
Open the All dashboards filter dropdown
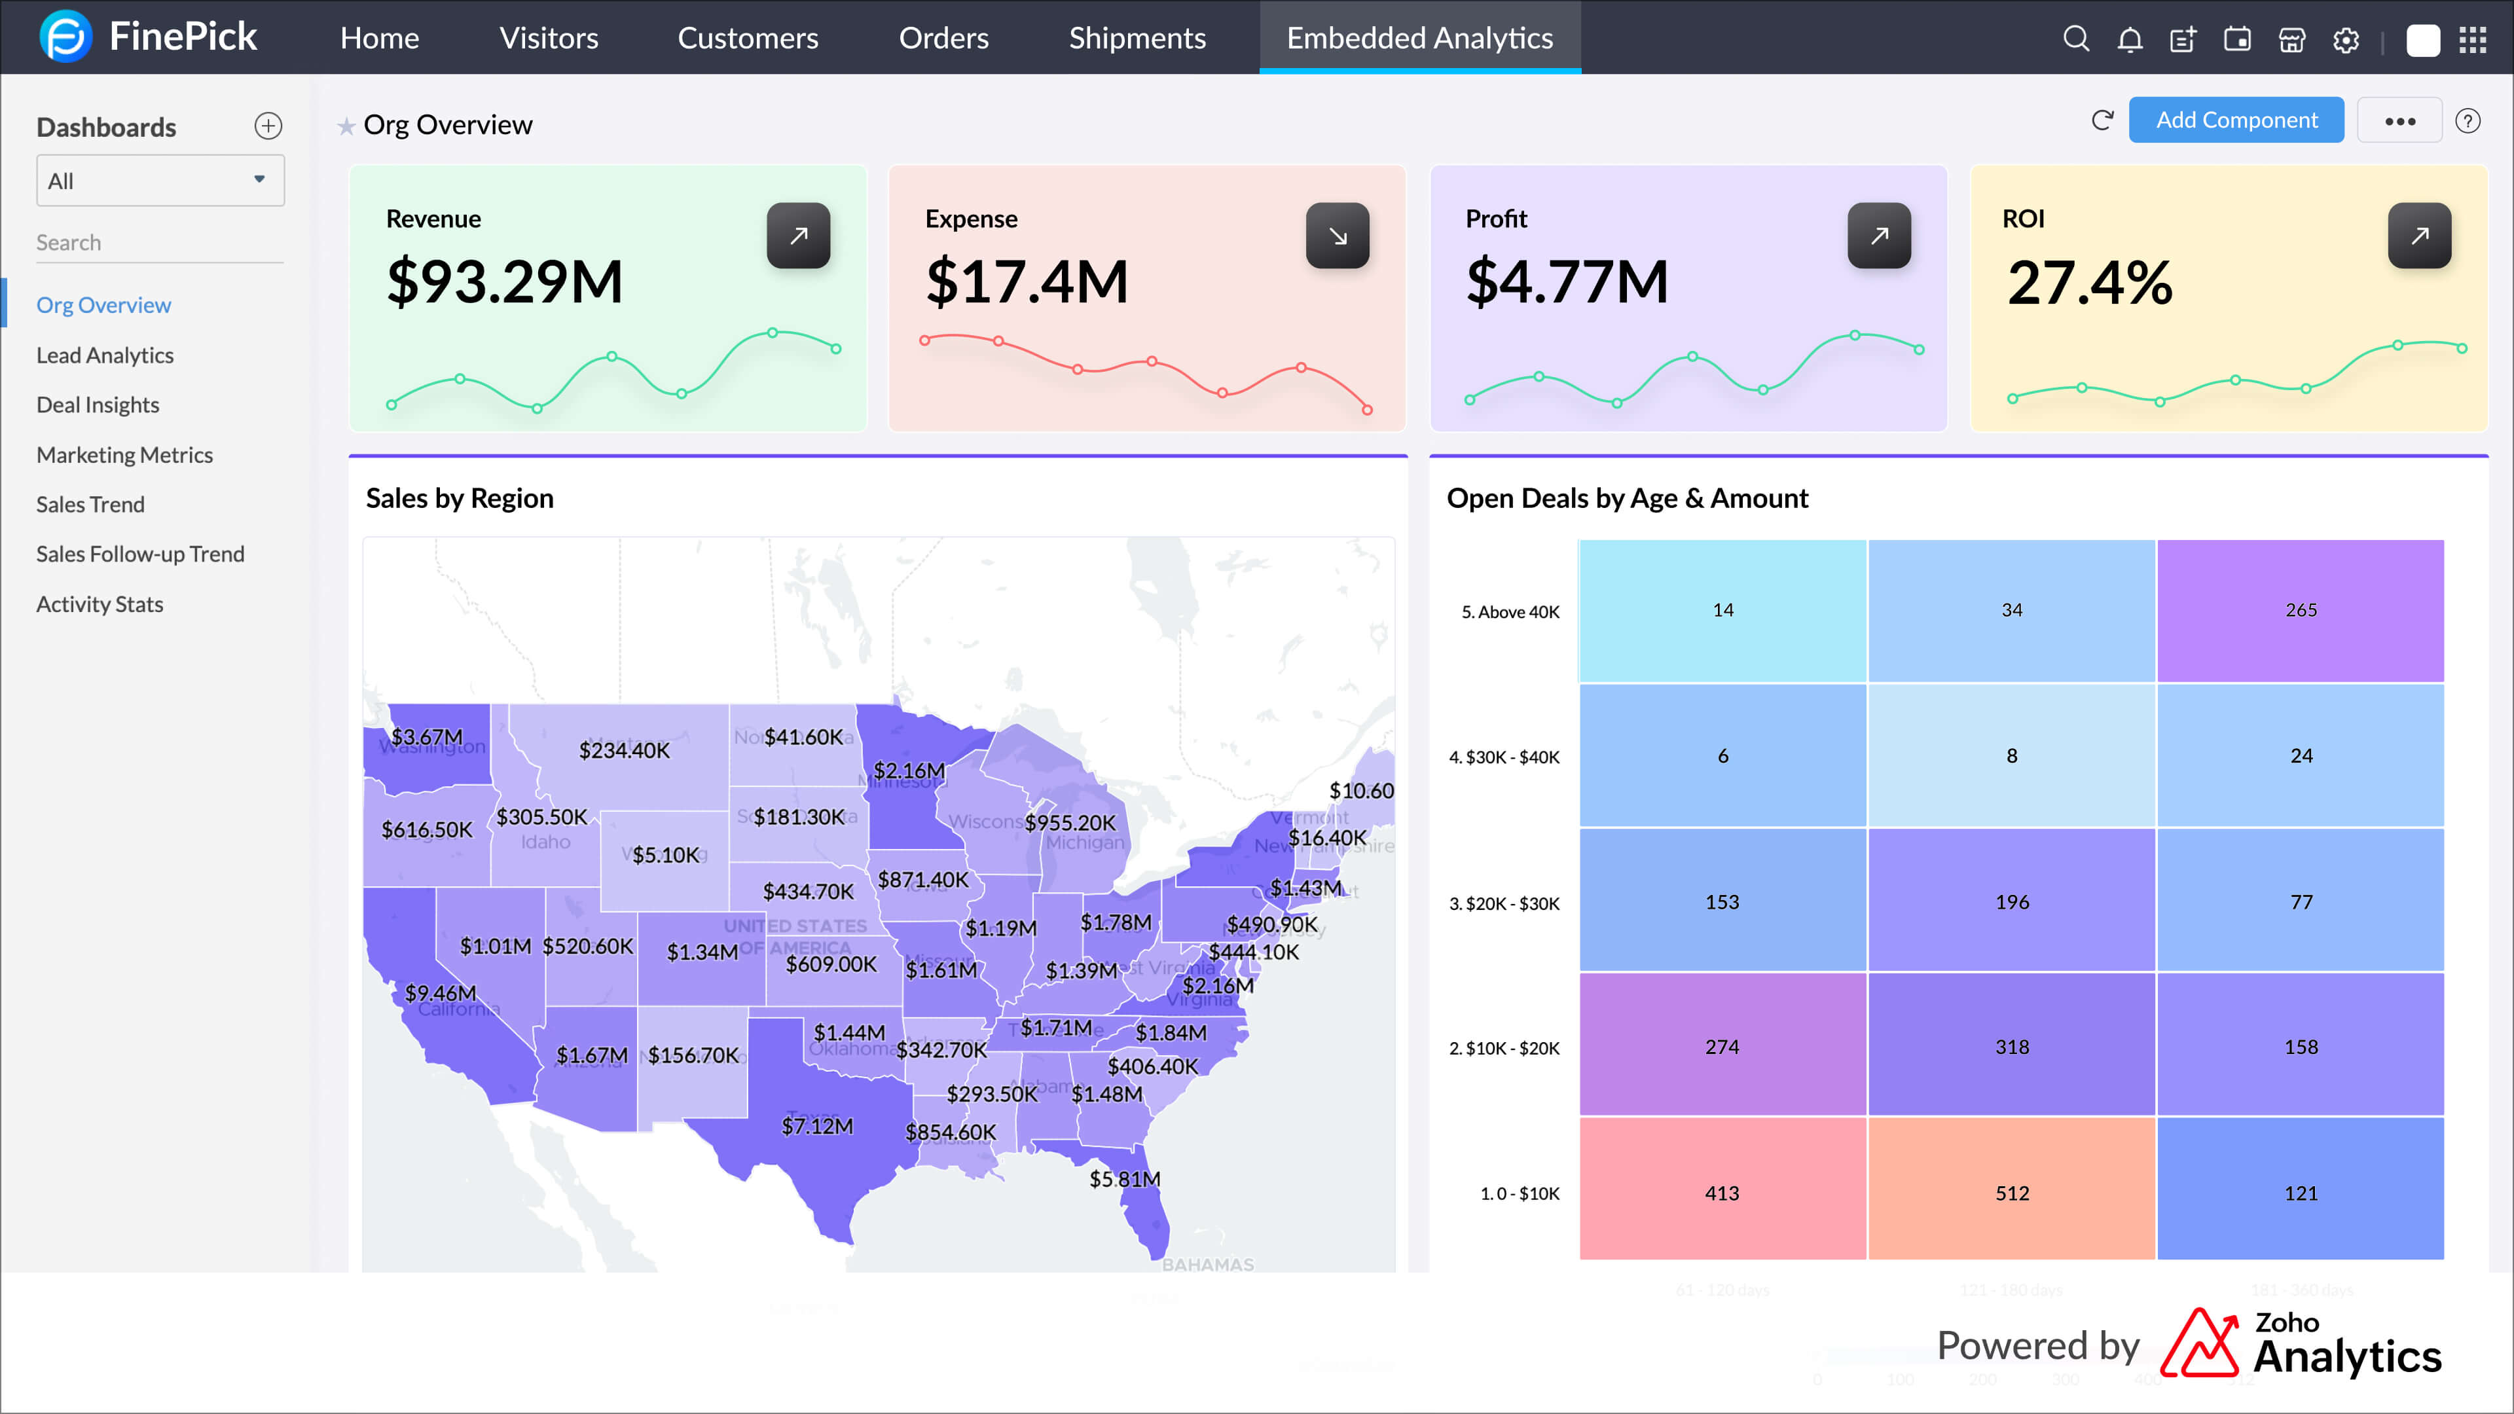point(160,179)
